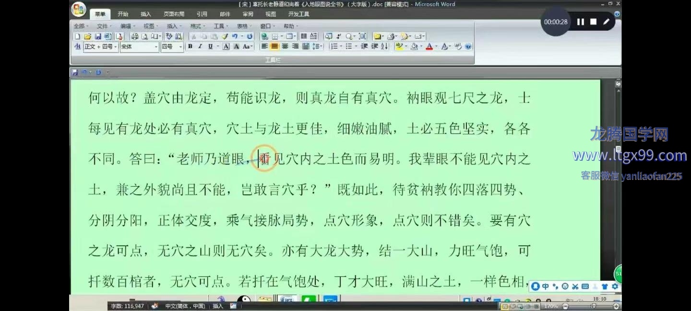Click the word 老师乃道眼 in the document

pos(211,159)
